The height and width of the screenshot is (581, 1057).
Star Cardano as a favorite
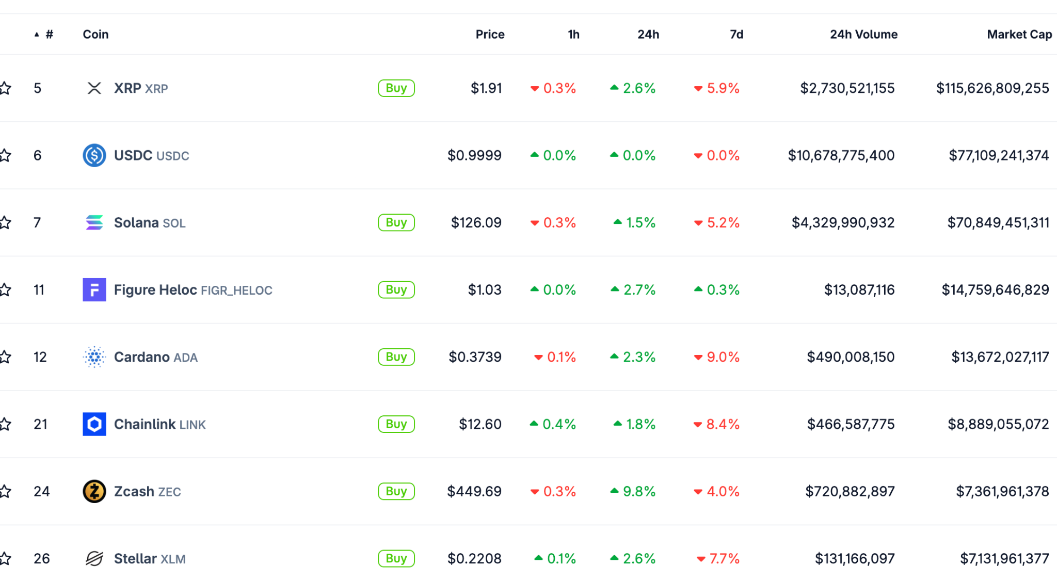tap(5, 357)
